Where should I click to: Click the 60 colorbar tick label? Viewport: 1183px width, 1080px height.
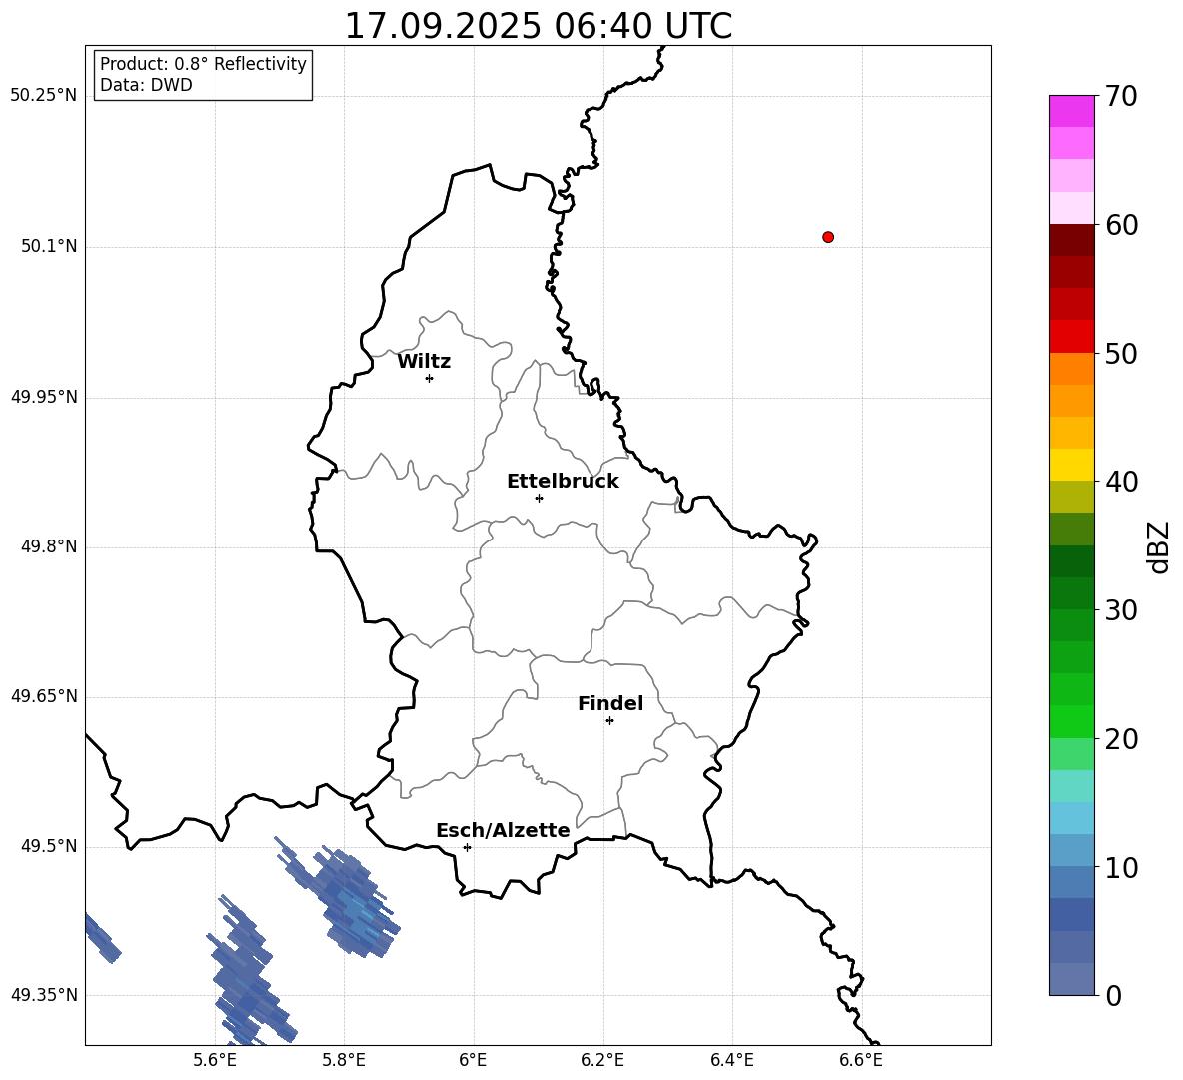1121,225
